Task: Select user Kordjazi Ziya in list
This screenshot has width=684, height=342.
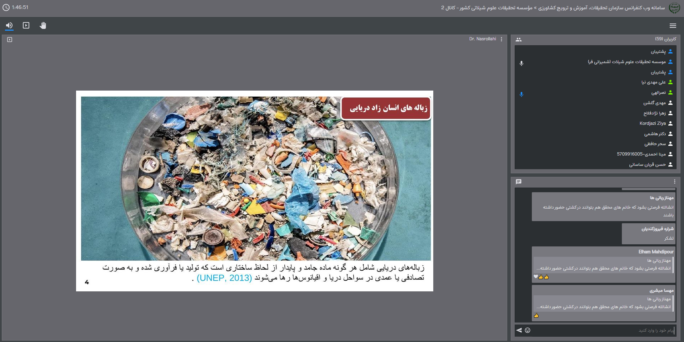Action: pos(652,123)
